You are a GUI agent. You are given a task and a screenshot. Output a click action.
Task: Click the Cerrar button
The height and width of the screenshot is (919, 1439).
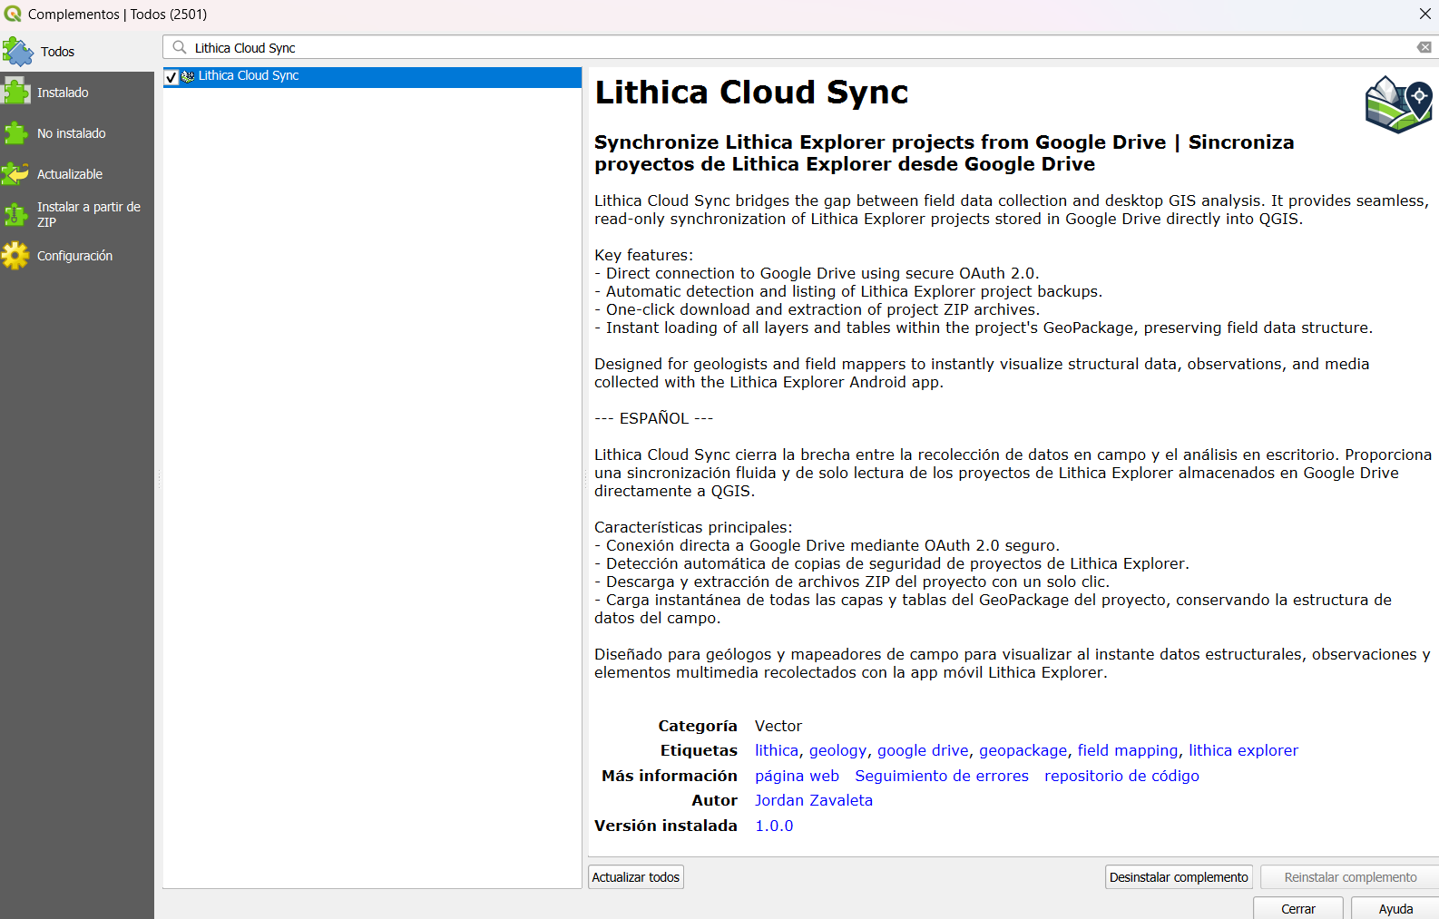click(x=1298, y=908)
